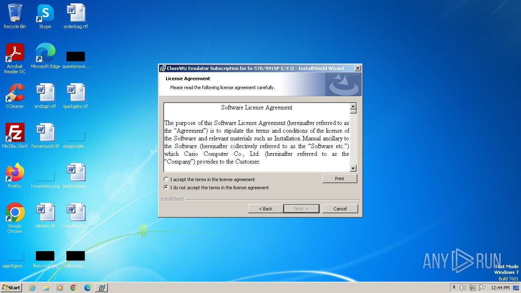Screen dimensions: 521x293
Task: Open the orderbag.rtf document icon
Action: (76, 16)
